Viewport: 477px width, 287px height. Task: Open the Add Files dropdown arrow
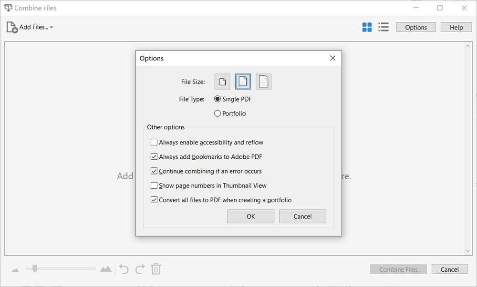52,28
